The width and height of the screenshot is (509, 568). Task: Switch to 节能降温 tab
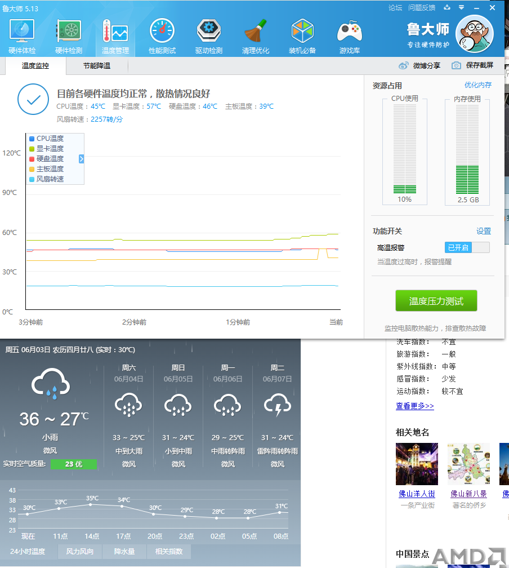[97, 65]
